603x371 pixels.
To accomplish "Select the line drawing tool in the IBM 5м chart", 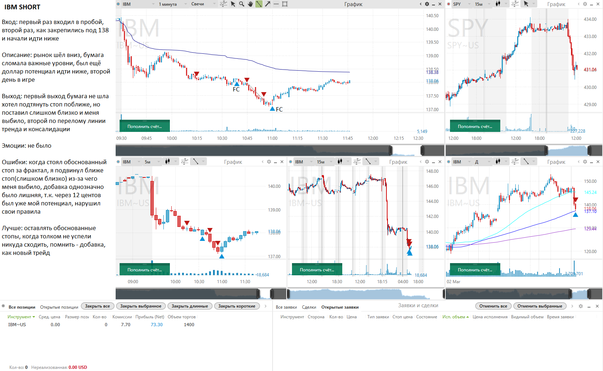I will [x=195, y=162].
